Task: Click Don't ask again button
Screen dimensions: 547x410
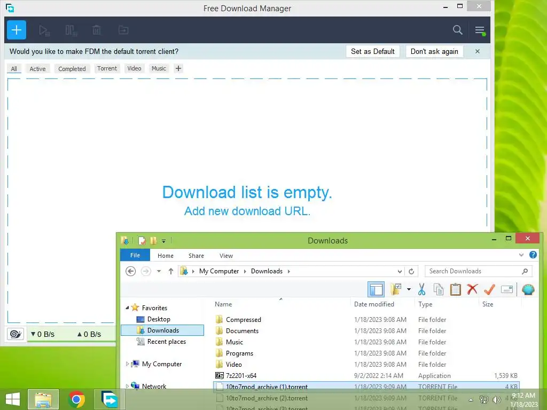Action: [x=434, y=51]
